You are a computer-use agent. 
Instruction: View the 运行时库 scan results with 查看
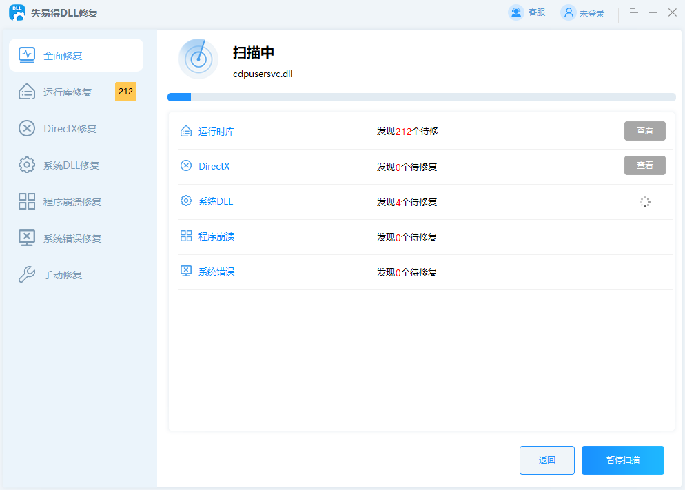click(x=644, y=131)
